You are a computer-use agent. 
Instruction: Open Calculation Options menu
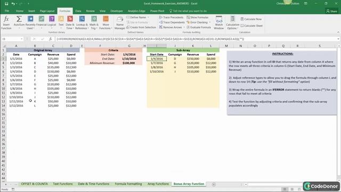(232, 22)
